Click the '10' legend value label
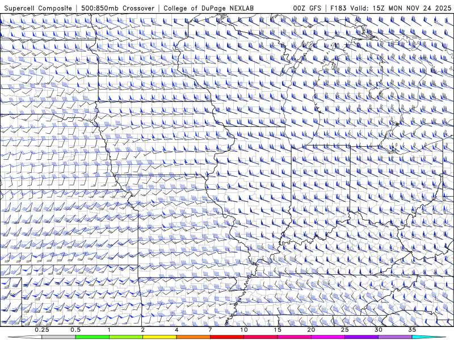Image resolution: width=454 pixels, height=340 pixels. coord(244,330)
